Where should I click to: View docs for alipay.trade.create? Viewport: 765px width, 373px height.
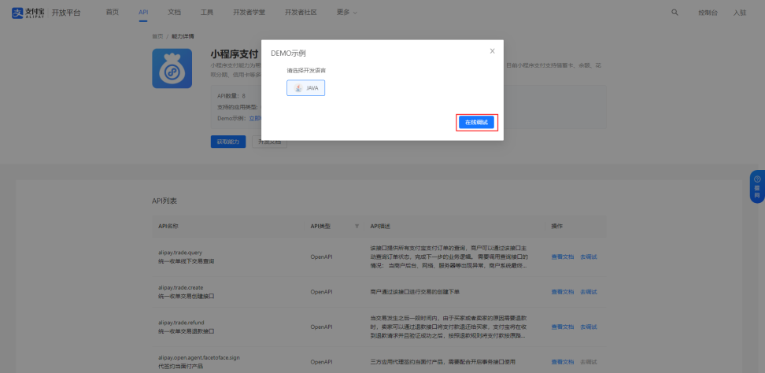[x=563, y=292]
